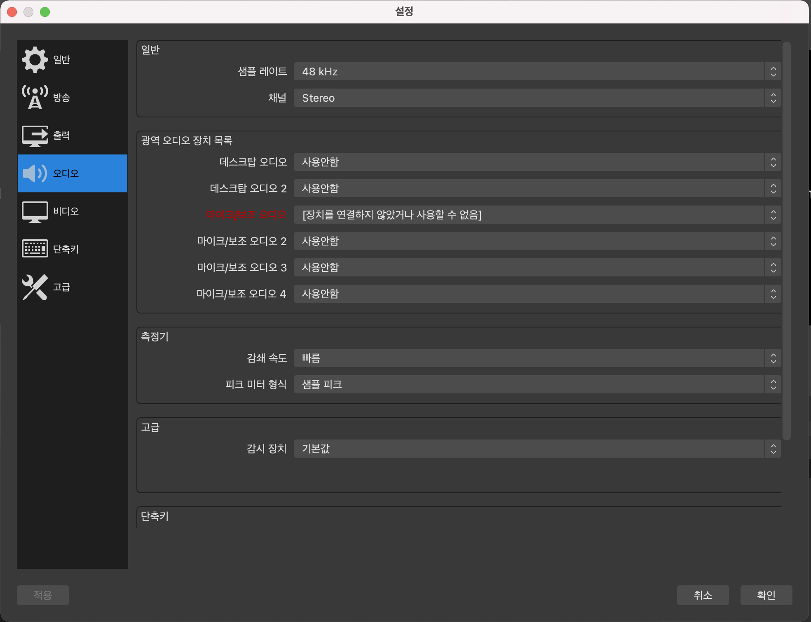This screenshot has width=811, height=622.
Task: Click the 감쇄 속도 label
Action: pos(267,358)
